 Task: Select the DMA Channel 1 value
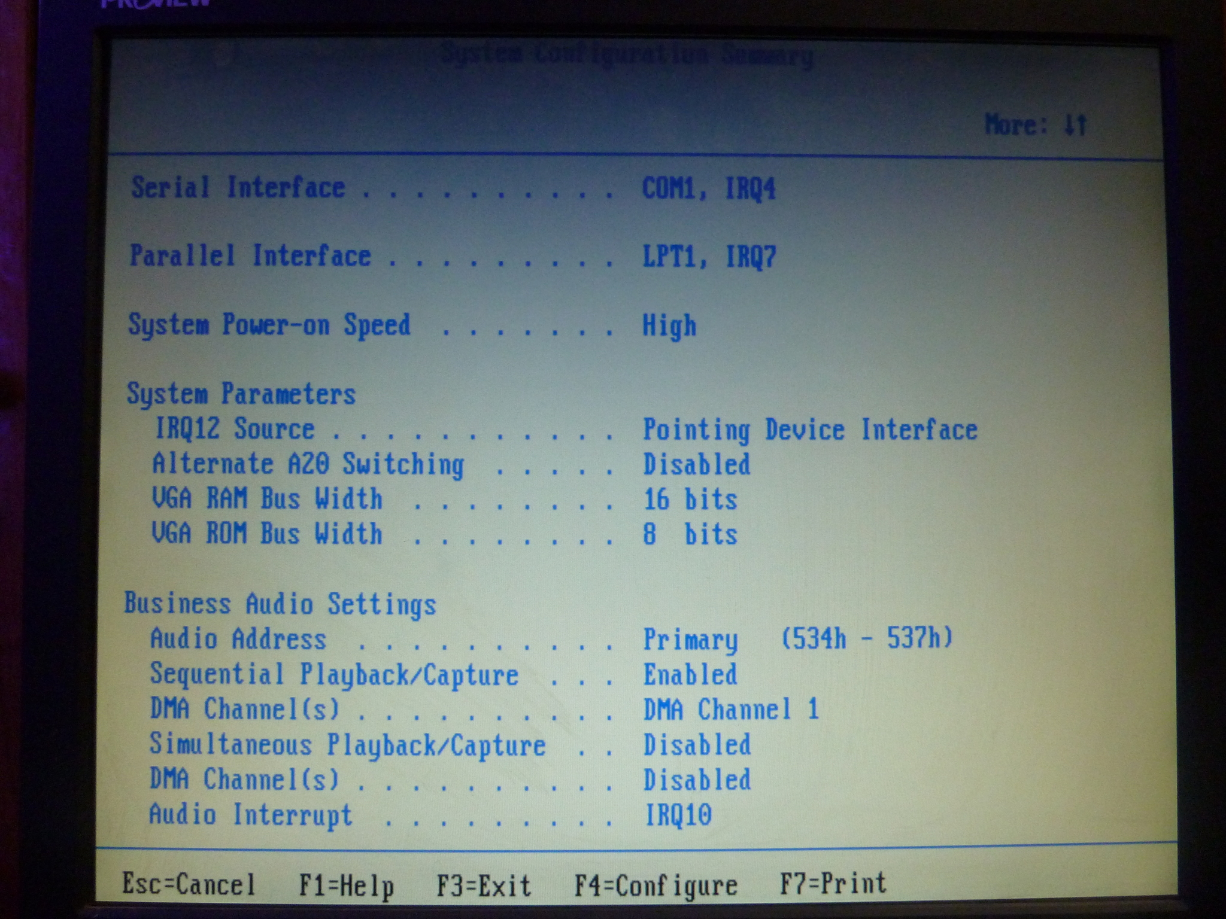(x=731, y=710)
